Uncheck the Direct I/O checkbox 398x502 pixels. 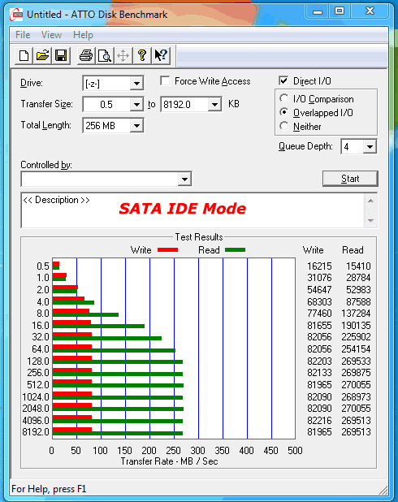tap(283, 81)
